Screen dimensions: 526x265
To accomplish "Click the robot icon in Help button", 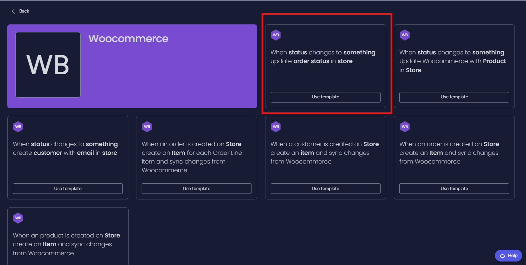I will coord(502,256).
